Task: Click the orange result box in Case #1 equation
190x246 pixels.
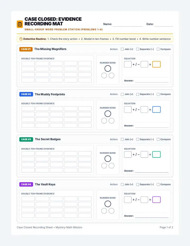Action: pos(156,64)
